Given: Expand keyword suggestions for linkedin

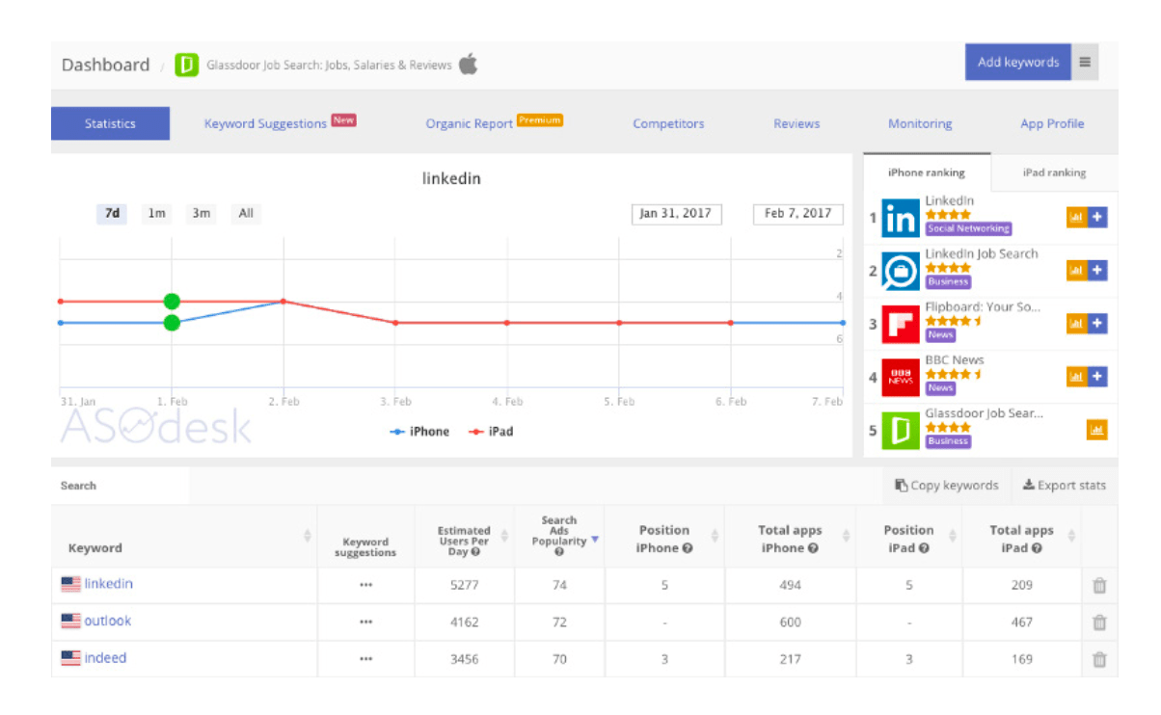Looking at the screenshot, I should coord(365,585).
